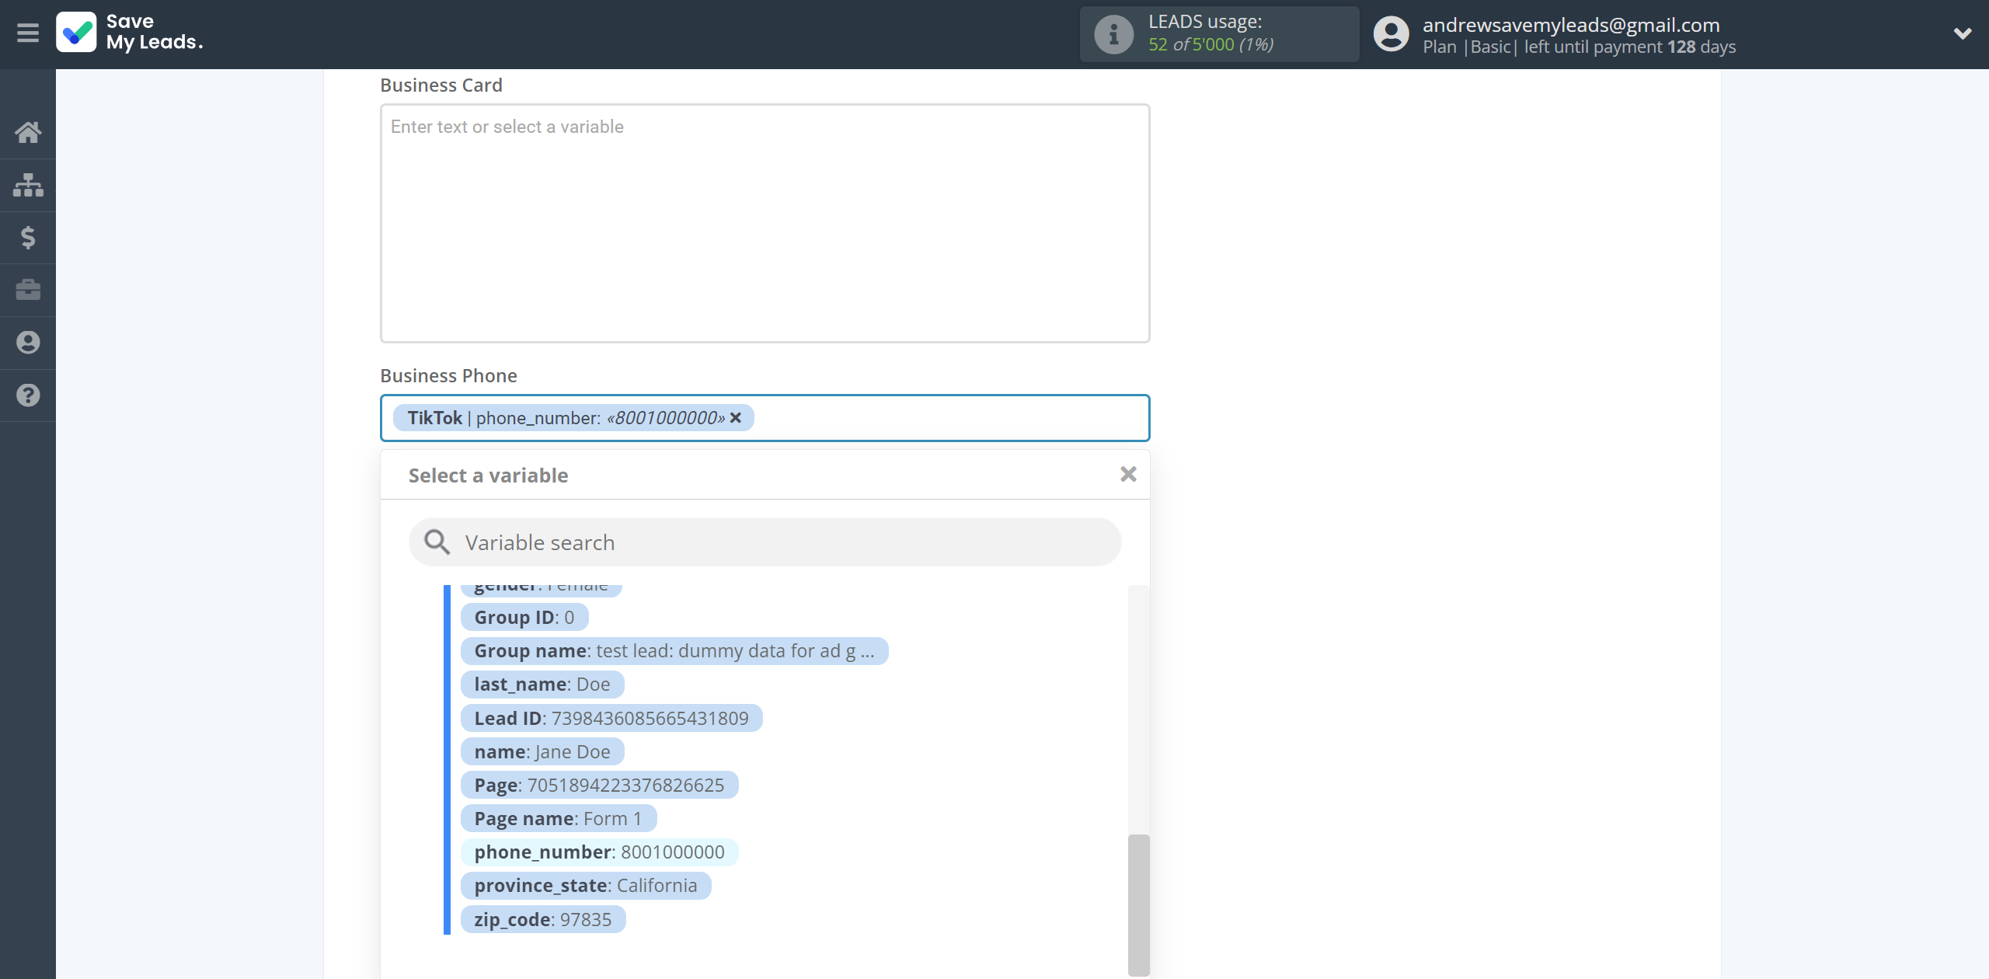Image resolution: width=1989 pixels, height=979 pixels.
Task: Select the last_name: Doe variable
Action: [x=542, y=685]
